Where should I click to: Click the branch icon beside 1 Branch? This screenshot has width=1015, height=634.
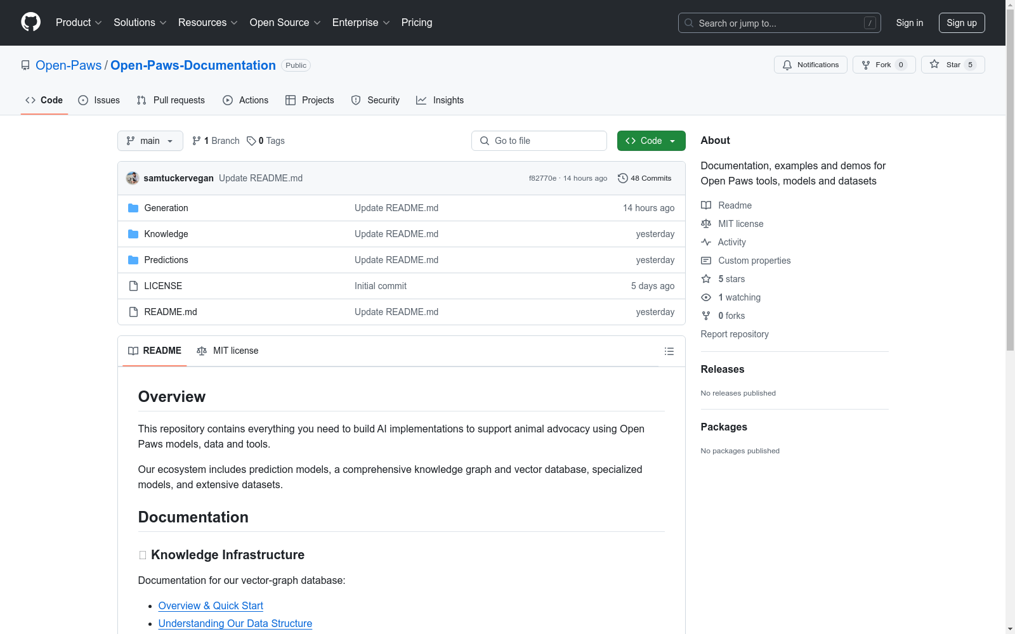point(197,141)
